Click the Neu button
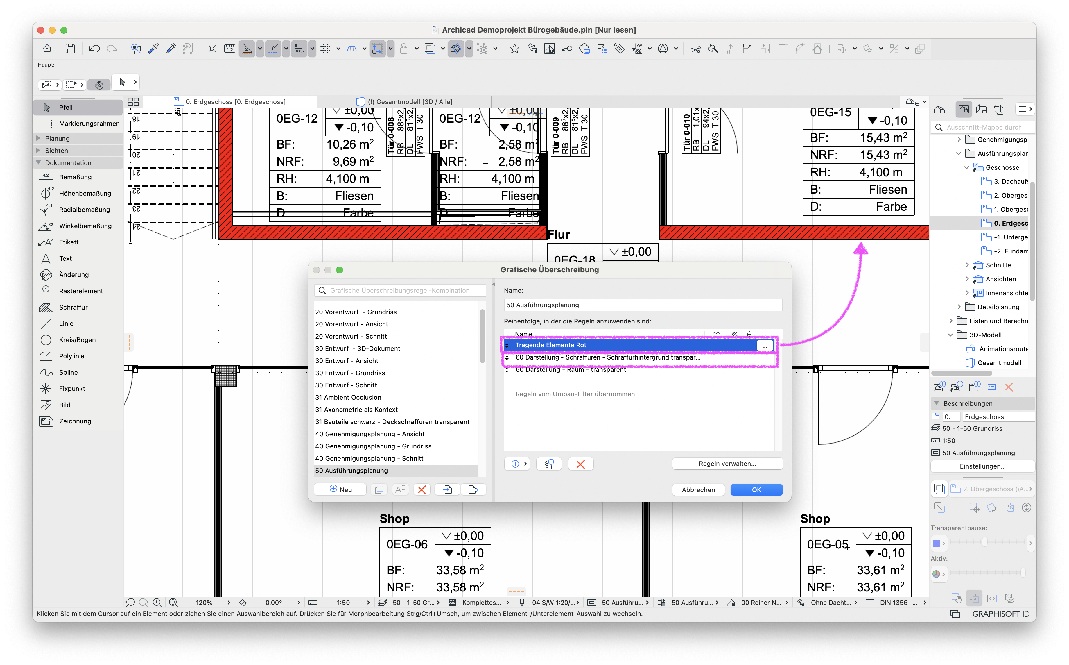Screen dimensions: 1069x665 point(341,489)
